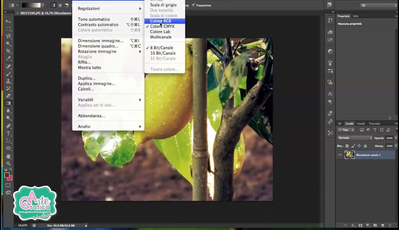Select the Magic Wand tool
Screen dimensions: 399x230
tap(8, 44)
